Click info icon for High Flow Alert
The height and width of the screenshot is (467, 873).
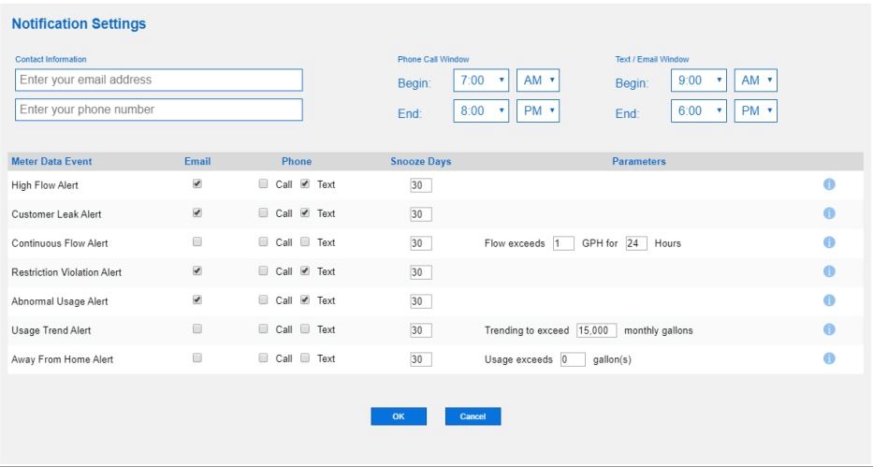(x=828, y=184)
